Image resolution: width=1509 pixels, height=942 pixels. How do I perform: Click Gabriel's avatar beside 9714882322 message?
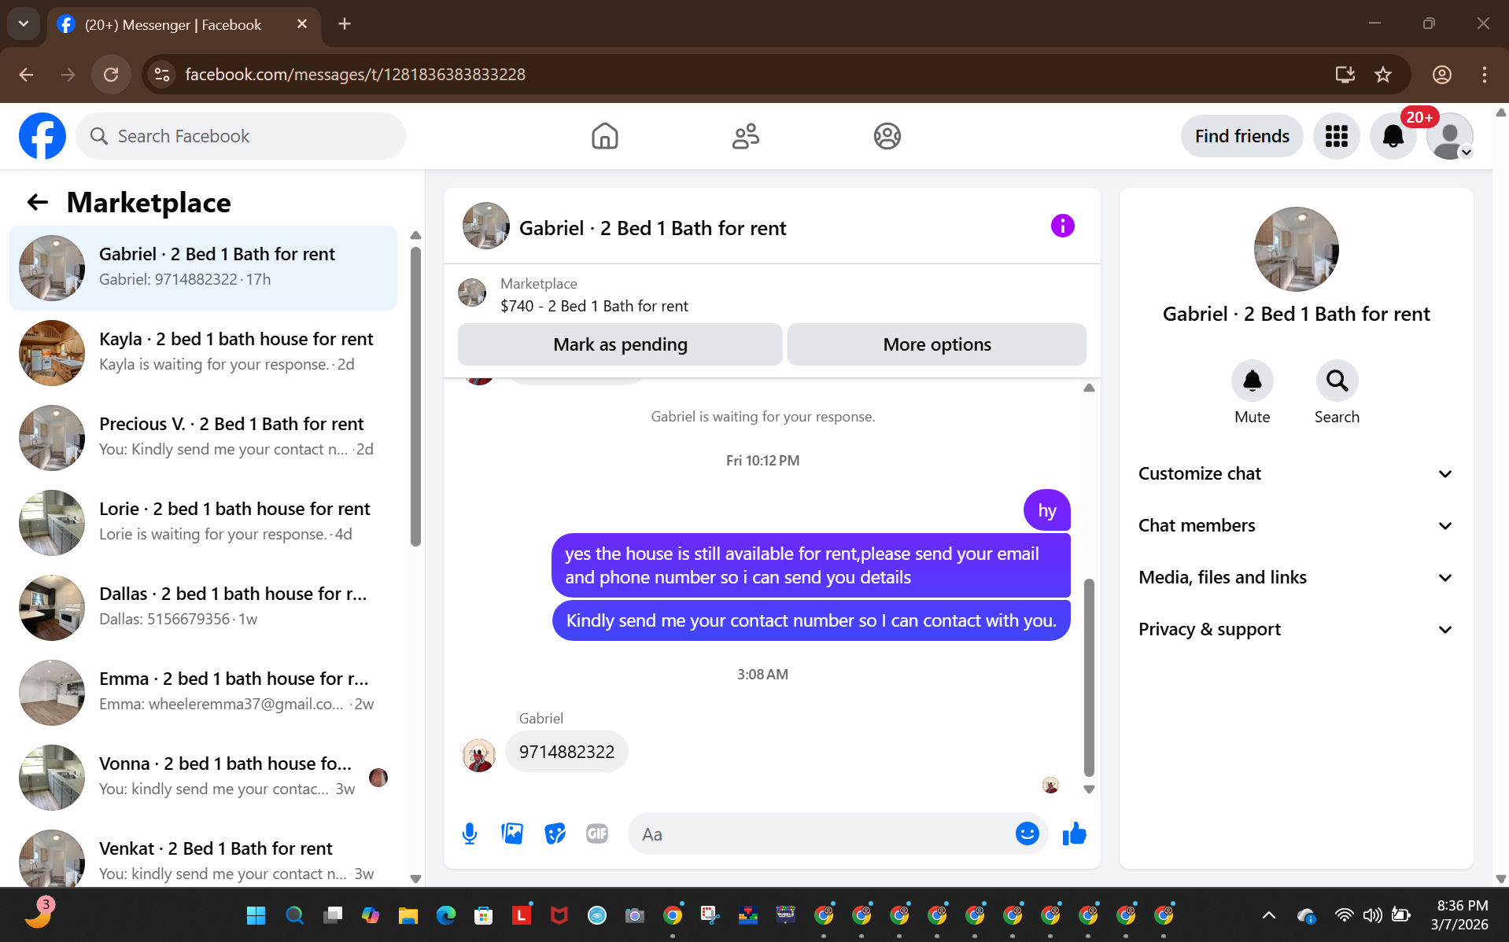[478, 756]
